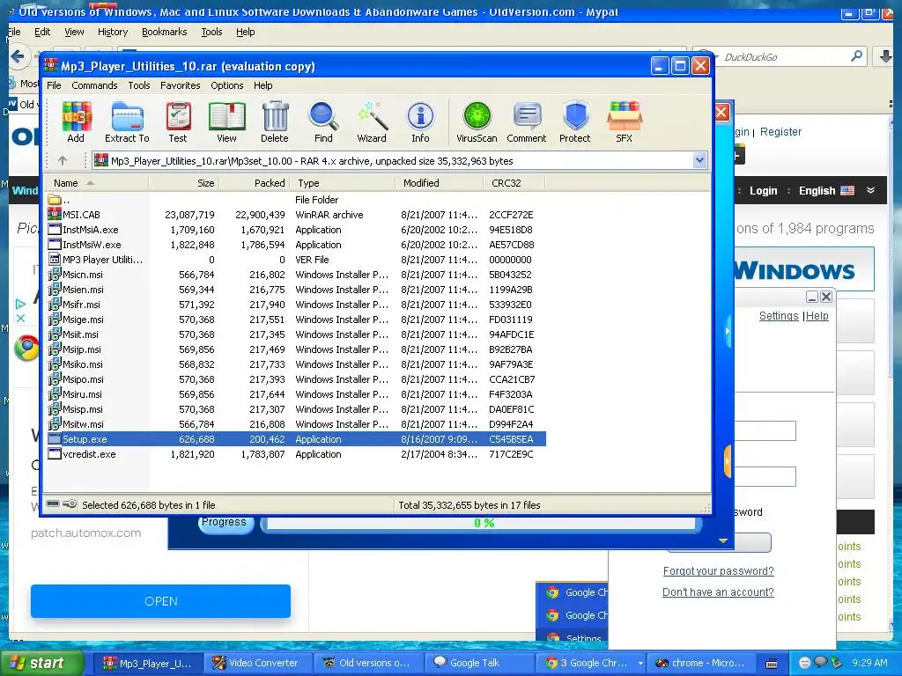Screen dimensions: 902x676
Task: Open the WinRAR Tools menu
Action: pos(138,85)
